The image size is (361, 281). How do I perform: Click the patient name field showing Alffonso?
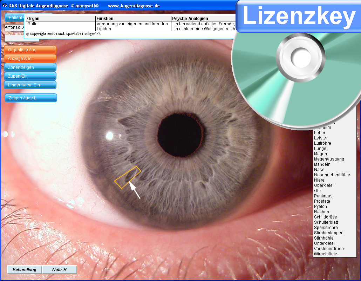(x=14, y=27)
